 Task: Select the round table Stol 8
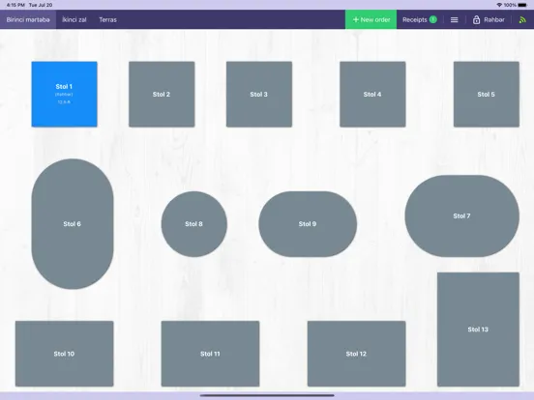coord(194,224)
